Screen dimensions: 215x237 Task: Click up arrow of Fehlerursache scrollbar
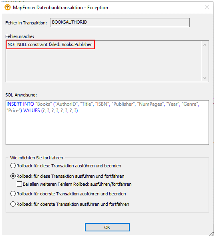tap(205, 45)
